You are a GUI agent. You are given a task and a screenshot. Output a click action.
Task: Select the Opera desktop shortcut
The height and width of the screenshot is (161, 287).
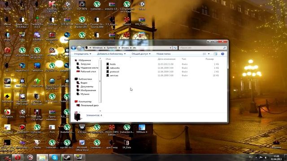7,52
